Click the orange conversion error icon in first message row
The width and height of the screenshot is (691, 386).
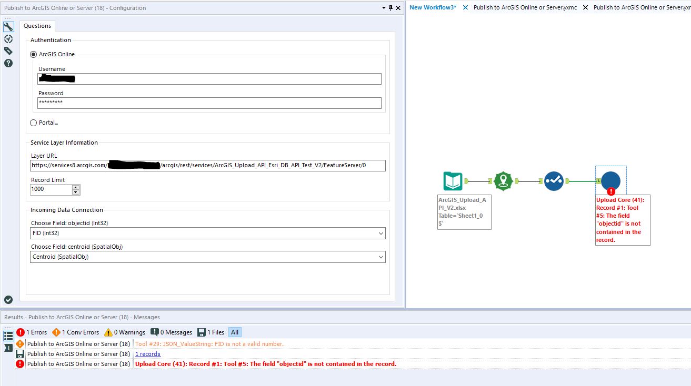point(20,344)
